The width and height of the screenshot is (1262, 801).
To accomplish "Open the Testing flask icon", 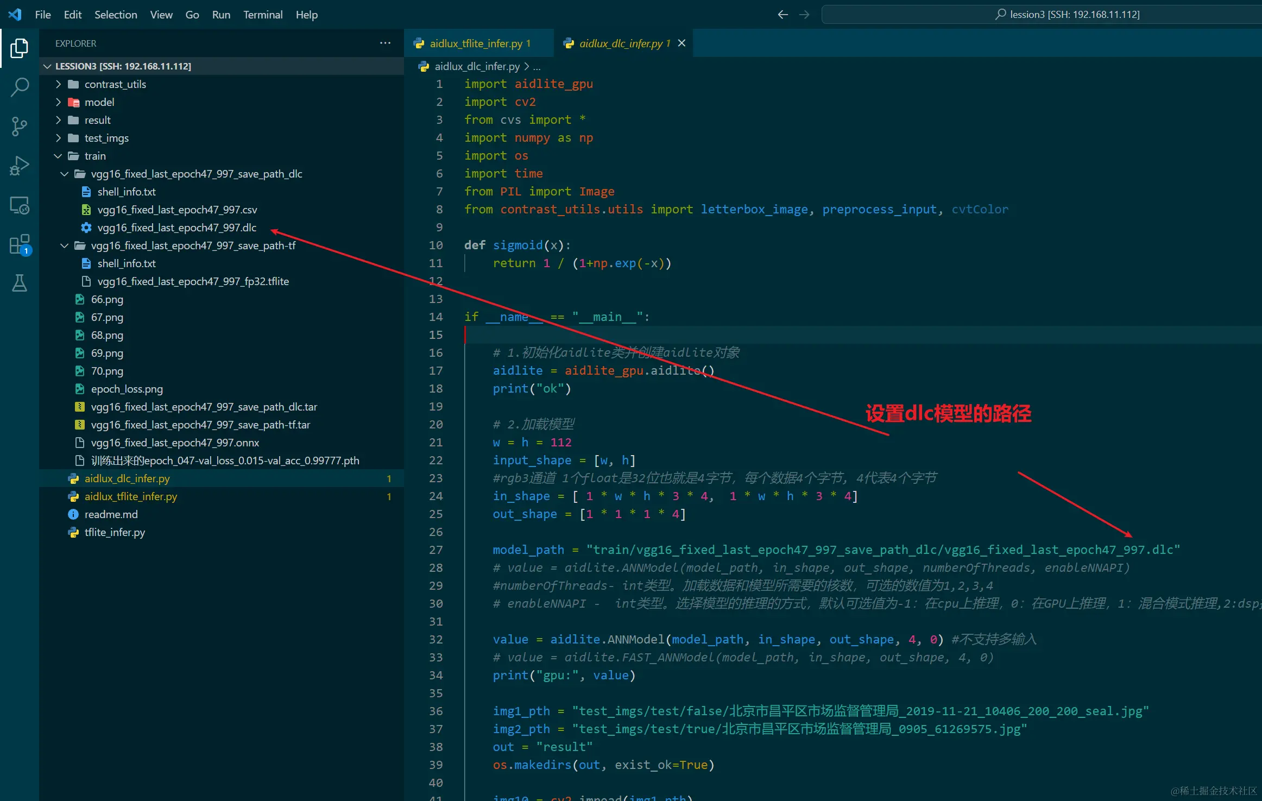I will pos(19,283).
